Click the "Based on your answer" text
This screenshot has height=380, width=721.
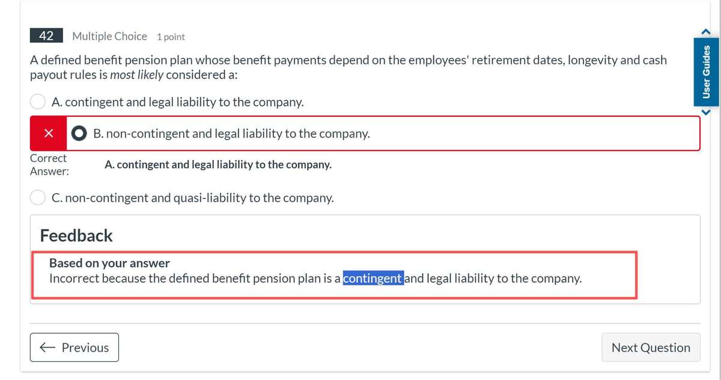(x=109, y=263)
